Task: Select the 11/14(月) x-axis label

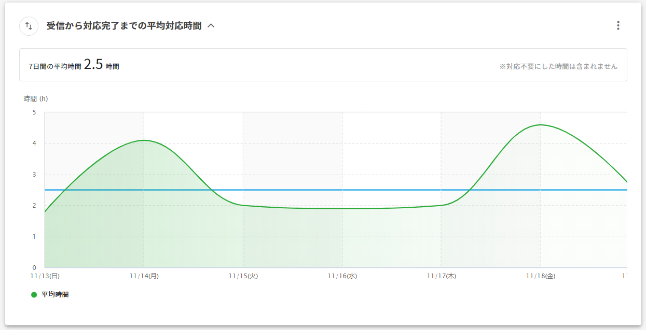Action: coord(144,276)
